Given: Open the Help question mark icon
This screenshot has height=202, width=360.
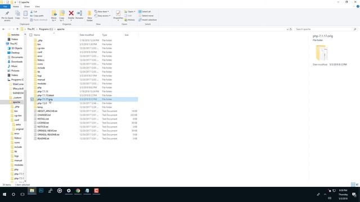Looking at the screenshot, I should click(358, 6).
